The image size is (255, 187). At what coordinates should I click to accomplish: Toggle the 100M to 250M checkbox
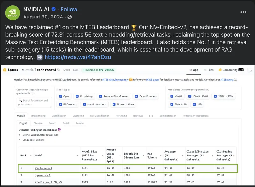[190, 96]
